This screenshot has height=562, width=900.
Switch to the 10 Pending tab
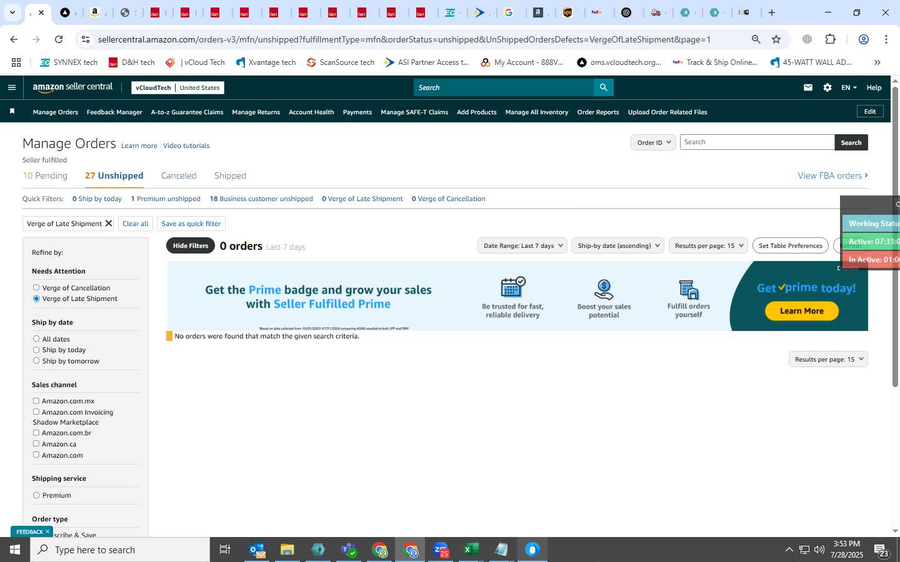pyautogui.click(x=45, y=175)
